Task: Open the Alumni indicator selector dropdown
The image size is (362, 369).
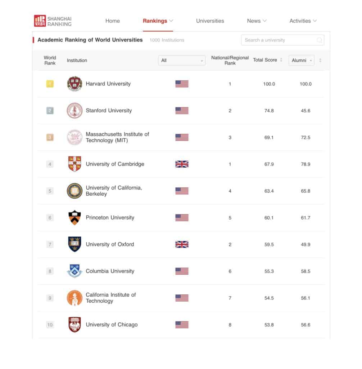Action: pos(301,61)
